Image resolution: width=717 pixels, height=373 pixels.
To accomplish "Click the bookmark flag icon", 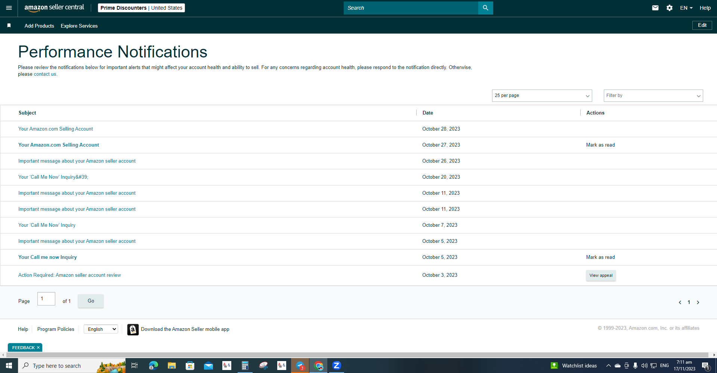I will 9,26.
